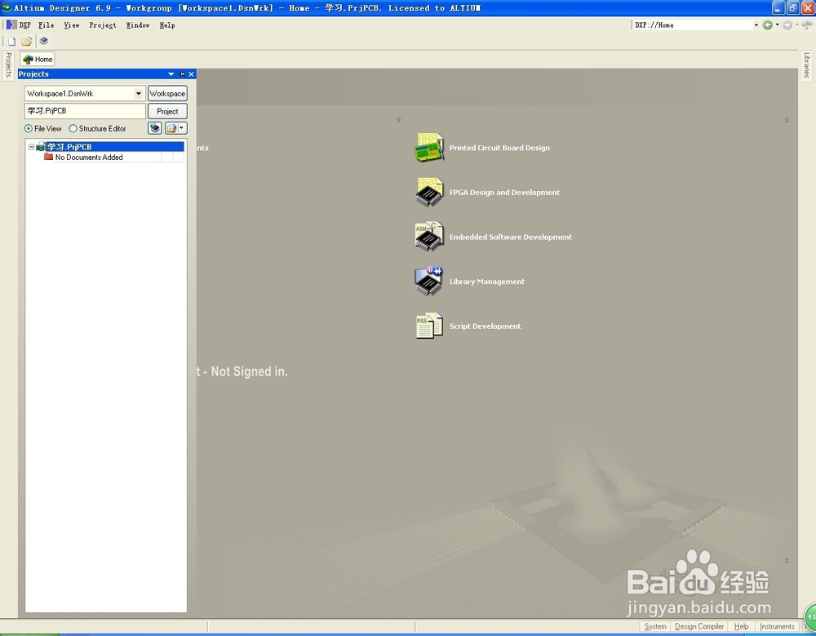Click the devices view toolbar icon
816x636 pixels.
pos(44,41)
